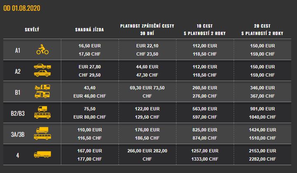Click the camper and caravan icons in row B1
This screenshot has height=173, width=297.
click(43, 91)
